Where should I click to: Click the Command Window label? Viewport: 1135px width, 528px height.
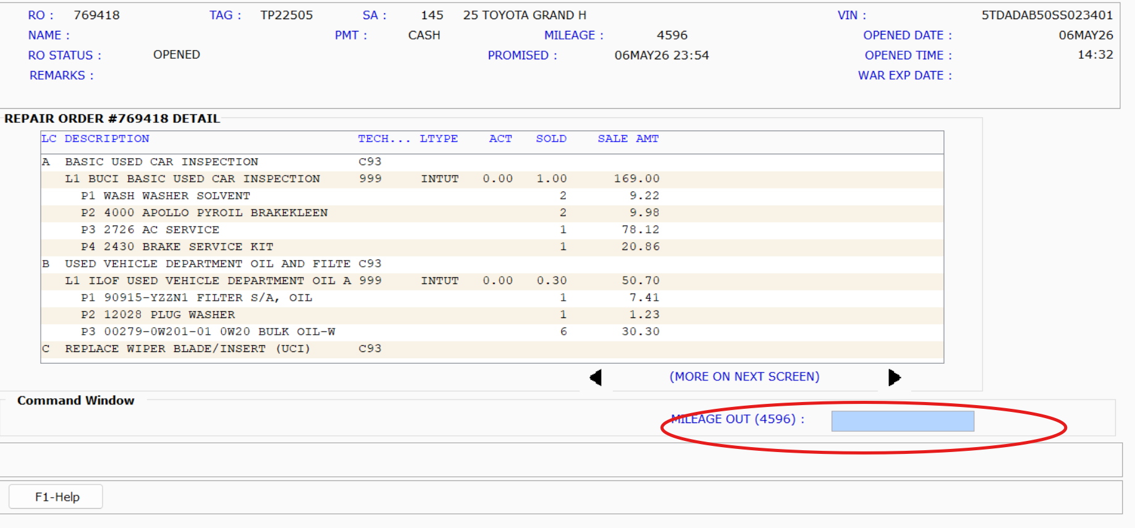click(75, 401)
